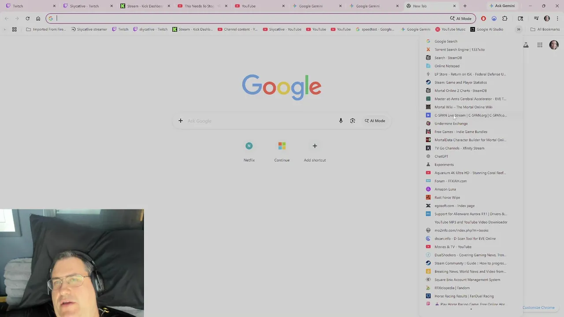Image resolution: width=564 pixels, height=317 pixels.
Task: Open the Continue shortcut tile
Action: click(282, 151)
